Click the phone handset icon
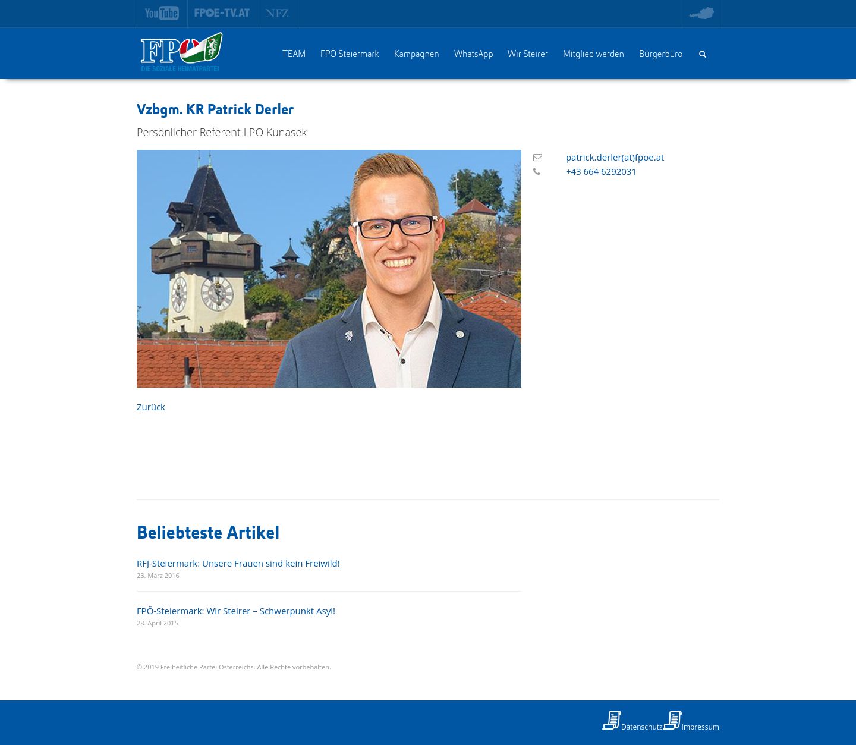856x745 pixels. click(x=537, y=172)
